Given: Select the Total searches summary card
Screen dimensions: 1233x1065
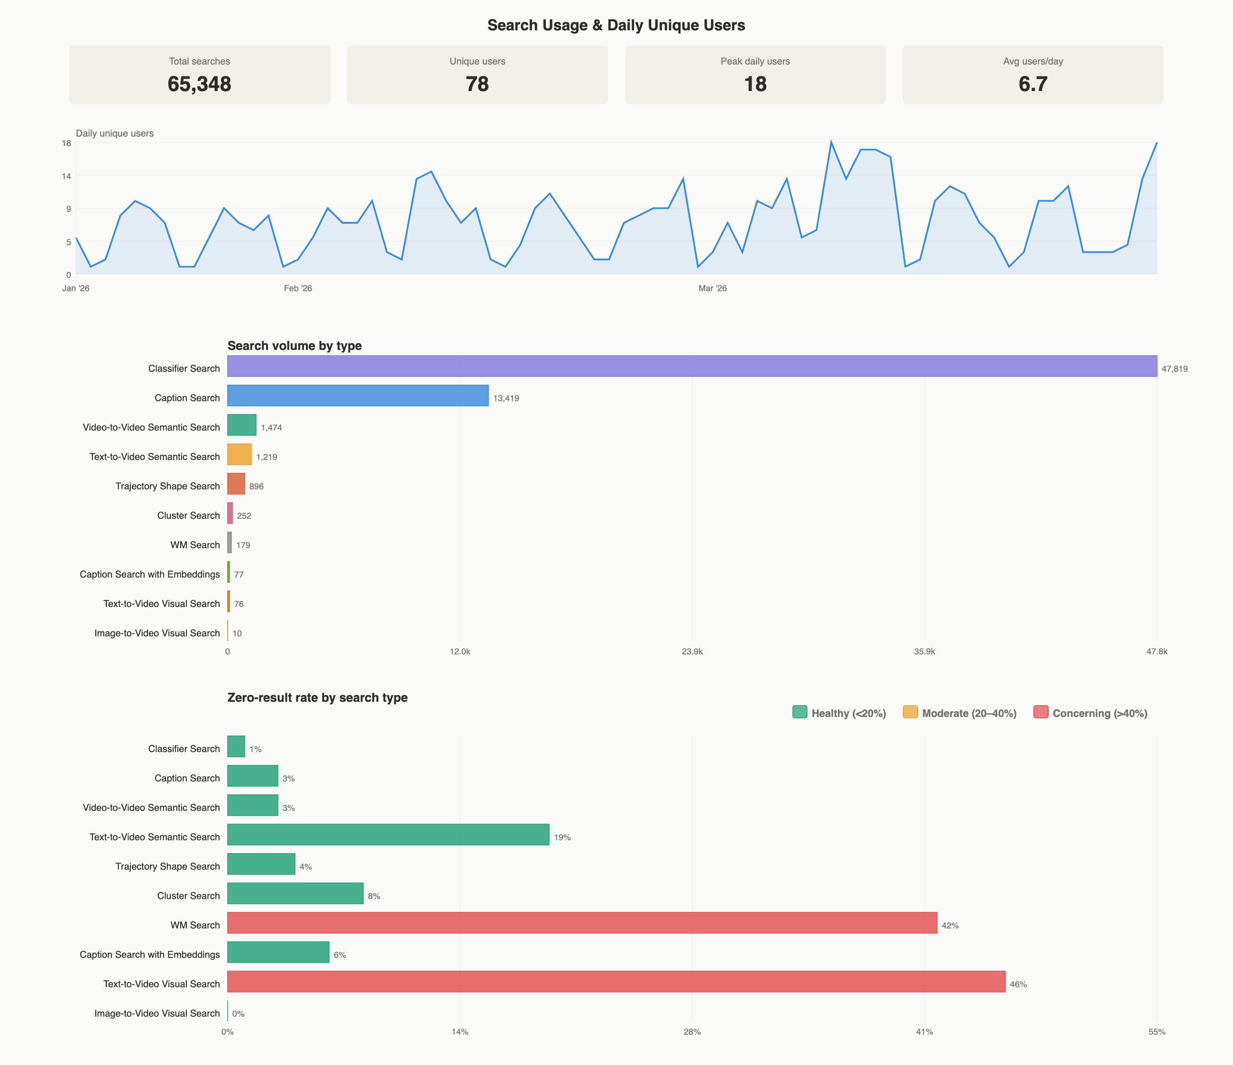Looking at the screenshot, I should pyautogui.click(x=199, y=75).
